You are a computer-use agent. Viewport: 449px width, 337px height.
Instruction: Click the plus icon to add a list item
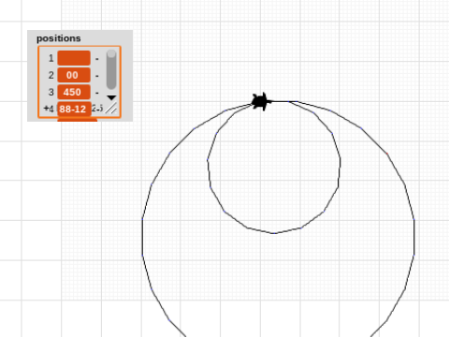click(46, 109)
